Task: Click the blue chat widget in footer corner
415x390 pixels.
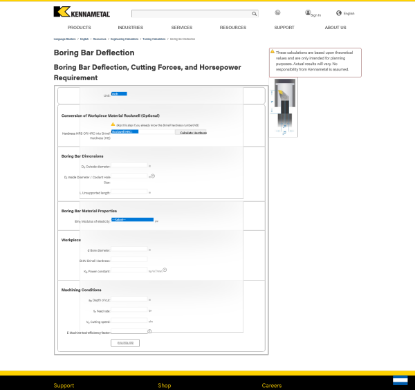Action: [400, 380]
